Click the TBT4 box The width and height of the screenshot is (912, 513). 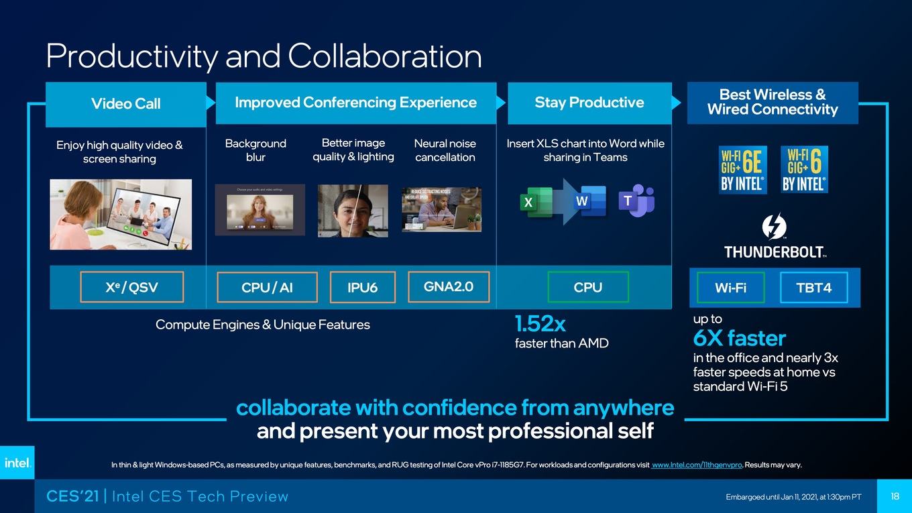pos(814,288)
